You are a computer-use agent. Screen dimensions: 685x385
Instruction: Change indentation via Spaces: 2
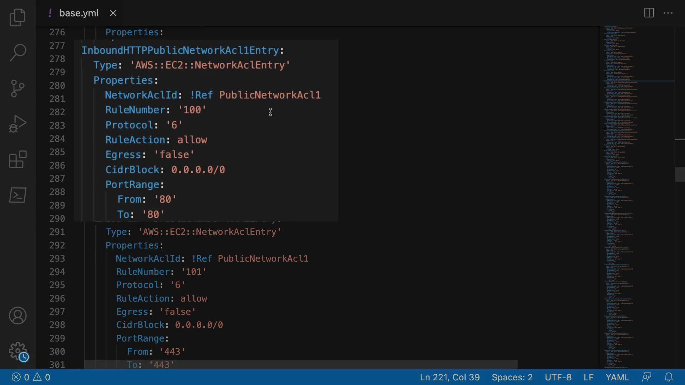click(x=512, y=377)
